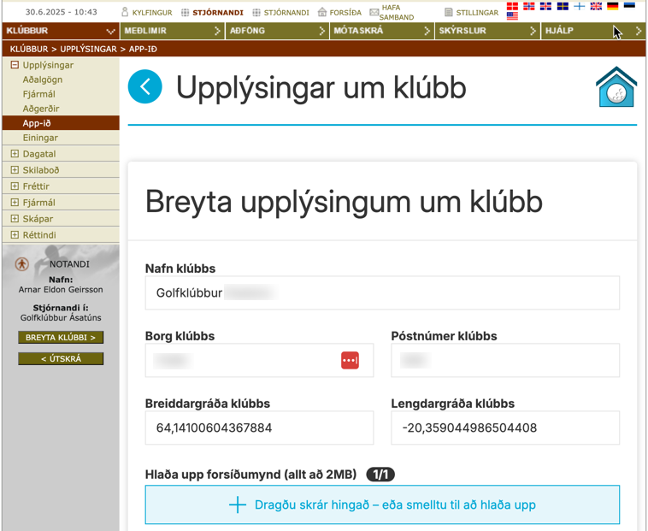
Task: Click the Breyta upplýsingum um klúbb heading
Action: click(x=344, y=202)
